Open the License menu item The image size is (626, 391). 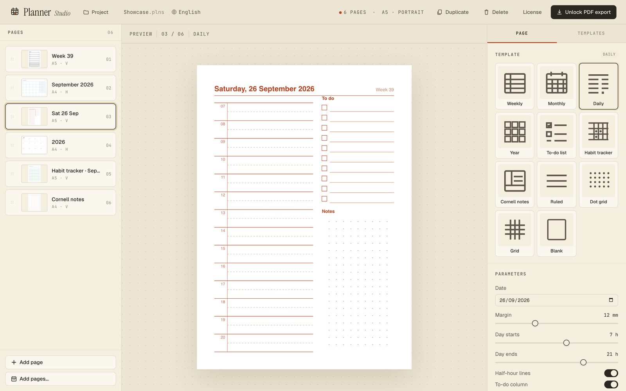(532, 12)
